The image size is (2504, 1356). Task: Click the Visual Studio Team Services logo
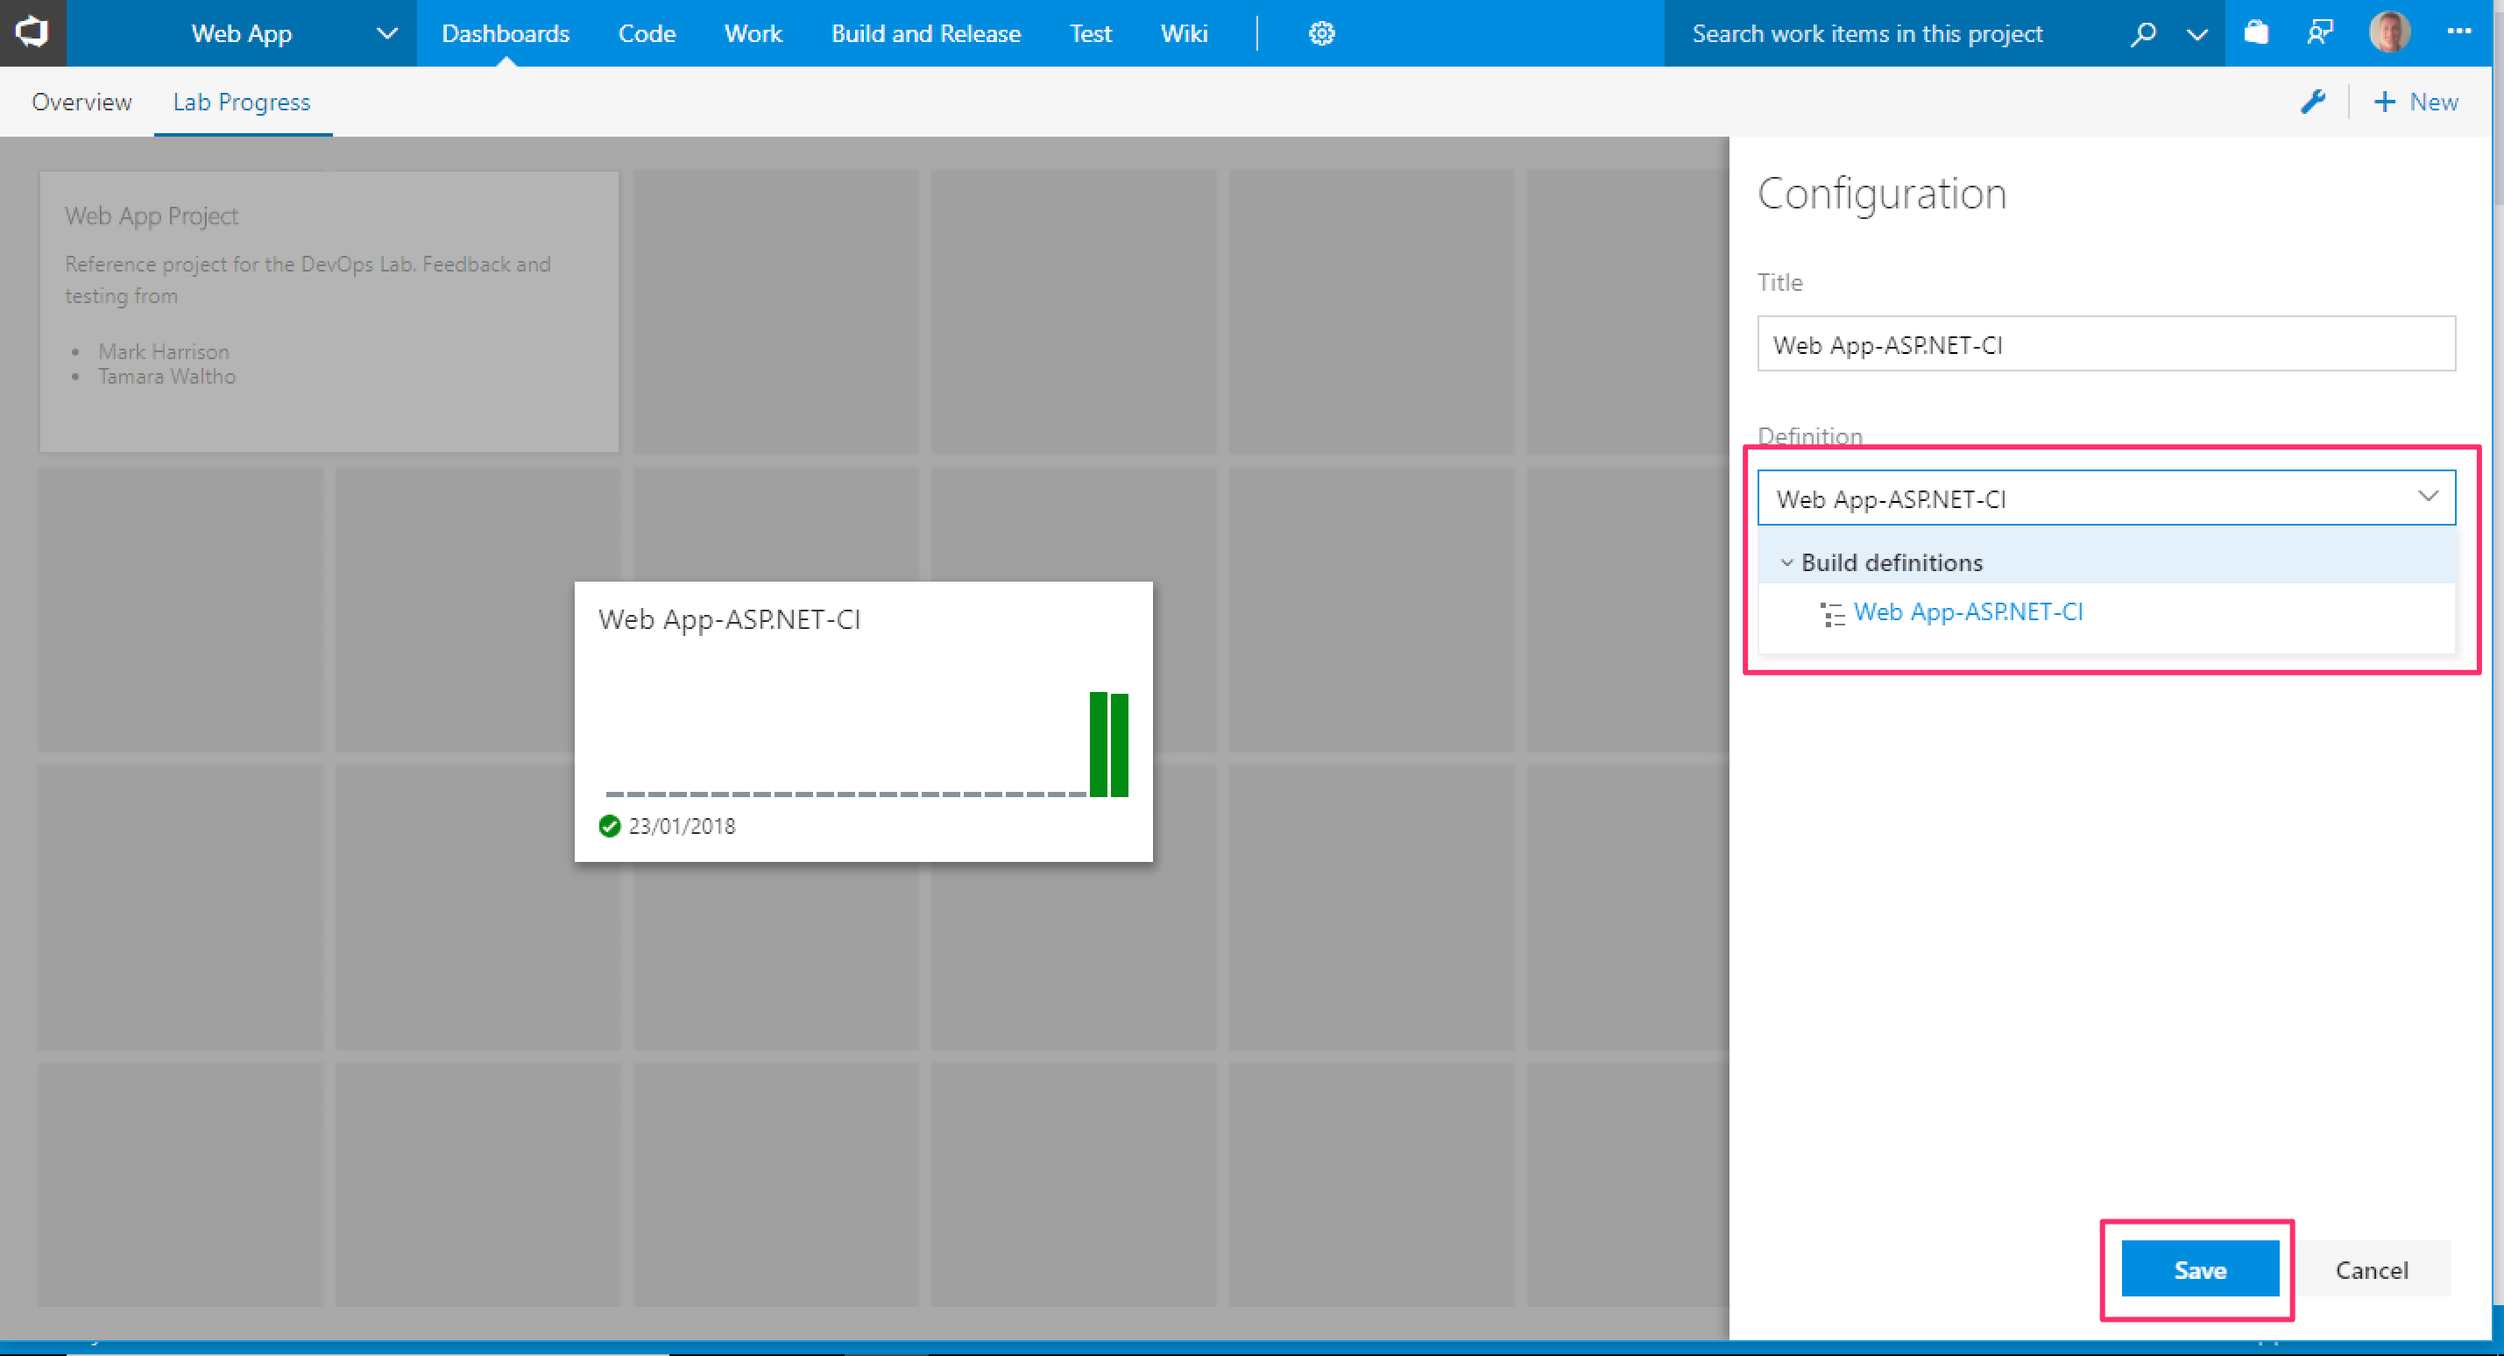click(32, 32)
